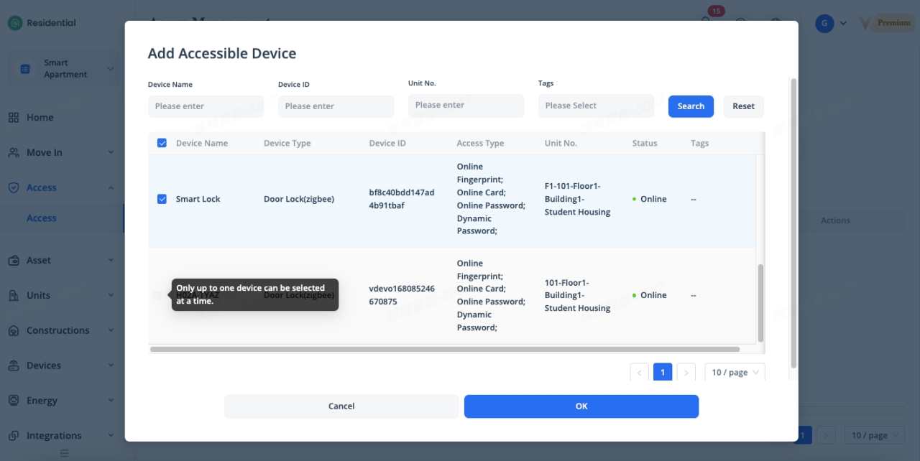This screenshot has height=461, width=920.
Task: Confirm with the OK button
Action: tap(581, 406)
